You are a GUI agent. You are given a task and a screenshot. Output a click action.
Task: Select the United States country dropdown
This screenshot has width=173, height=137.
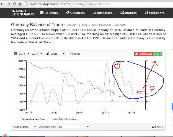click(x=24, y=127)
